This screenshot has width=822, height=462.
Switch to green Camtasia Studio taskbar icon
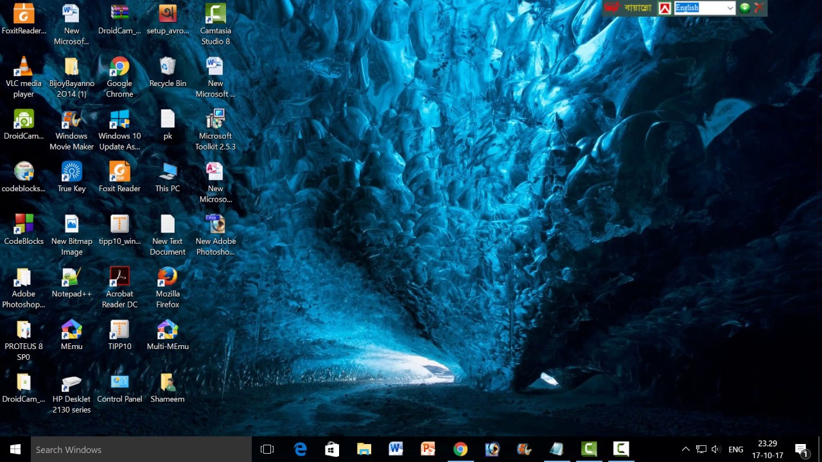[589, 449]
